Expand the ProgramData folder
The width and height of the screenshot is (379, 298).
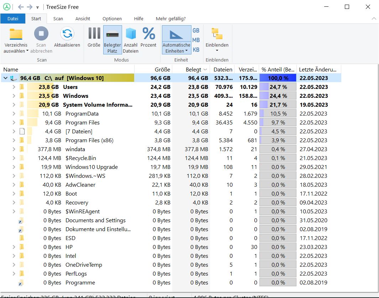tap(14, 114)
